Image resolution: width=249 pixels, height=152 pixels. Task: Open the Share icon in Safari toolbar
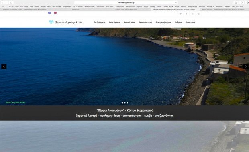click(x=236, y=2)
